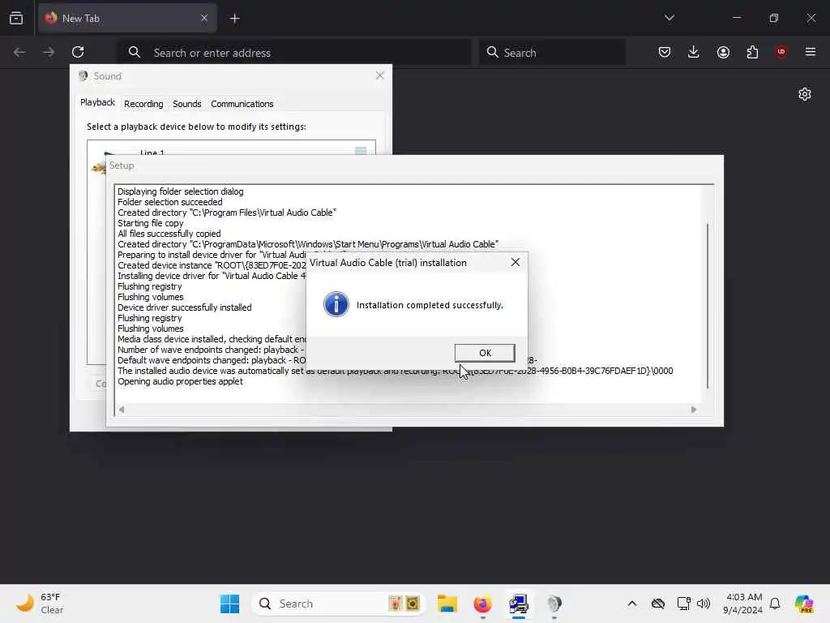Open a new Firefox tab with plus
Image resolution: width=830 pixels, height=623 pixels.
234,19
